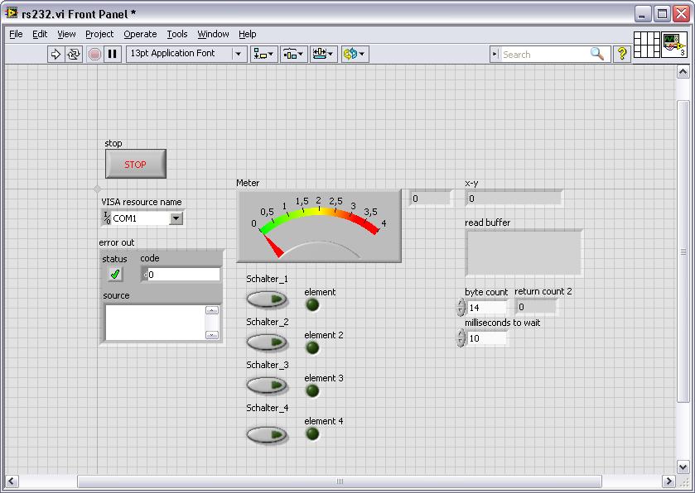Image resolution: width=695 pixels, height=493 pixels.
Task: Click the Pause toolbar icon
Action: pyautogui.click(x=113, y=54)
